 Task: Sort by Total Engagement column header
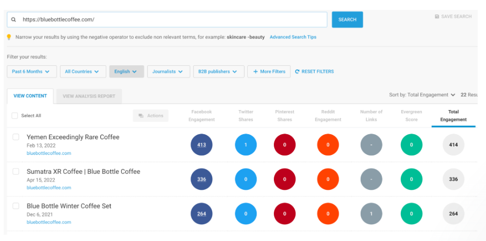(454, 116)
